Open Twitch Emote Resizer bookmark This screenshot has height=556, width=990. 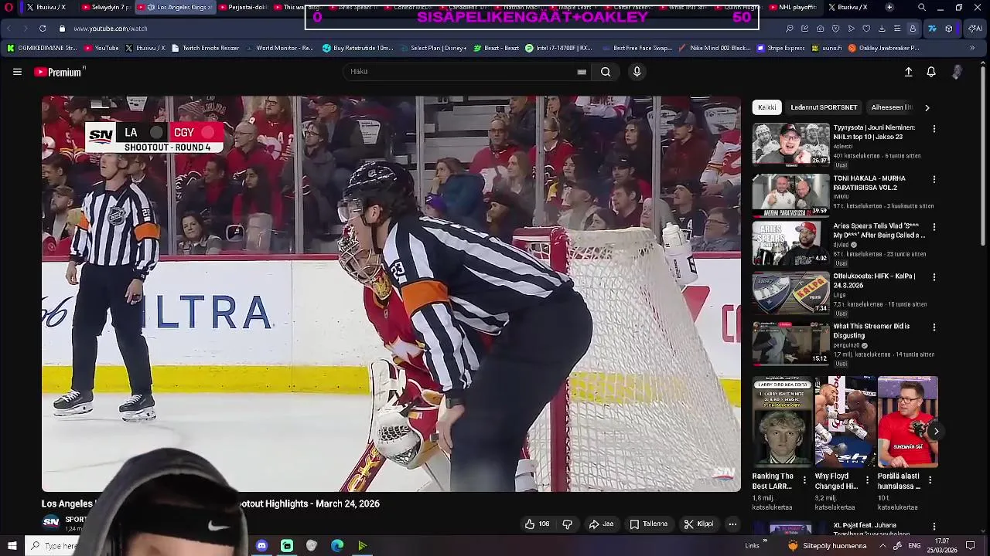click(205, 48)
